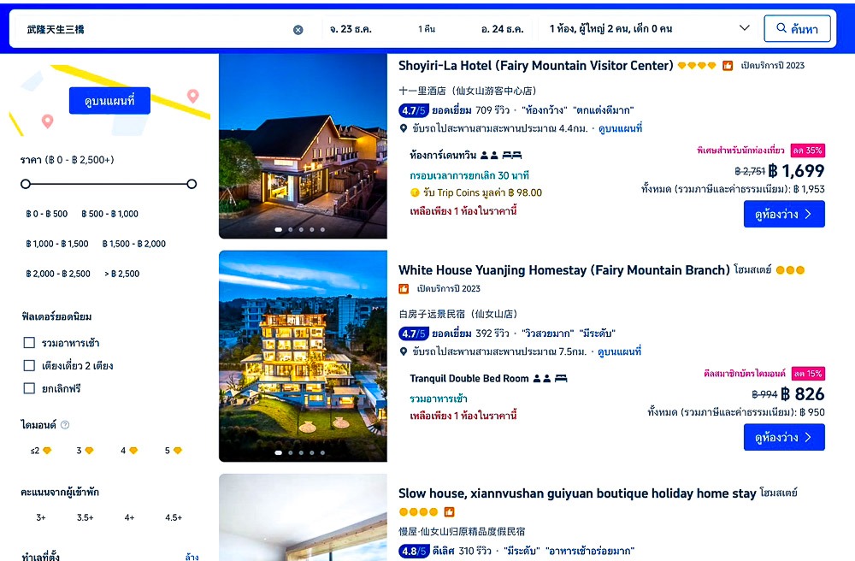Open the check-out date 24 ธ.ค.
855x561 pixels.
(x=502, y=29)
